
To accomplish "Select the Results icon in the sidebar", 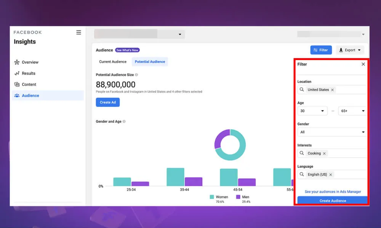I will pos(17,73).
